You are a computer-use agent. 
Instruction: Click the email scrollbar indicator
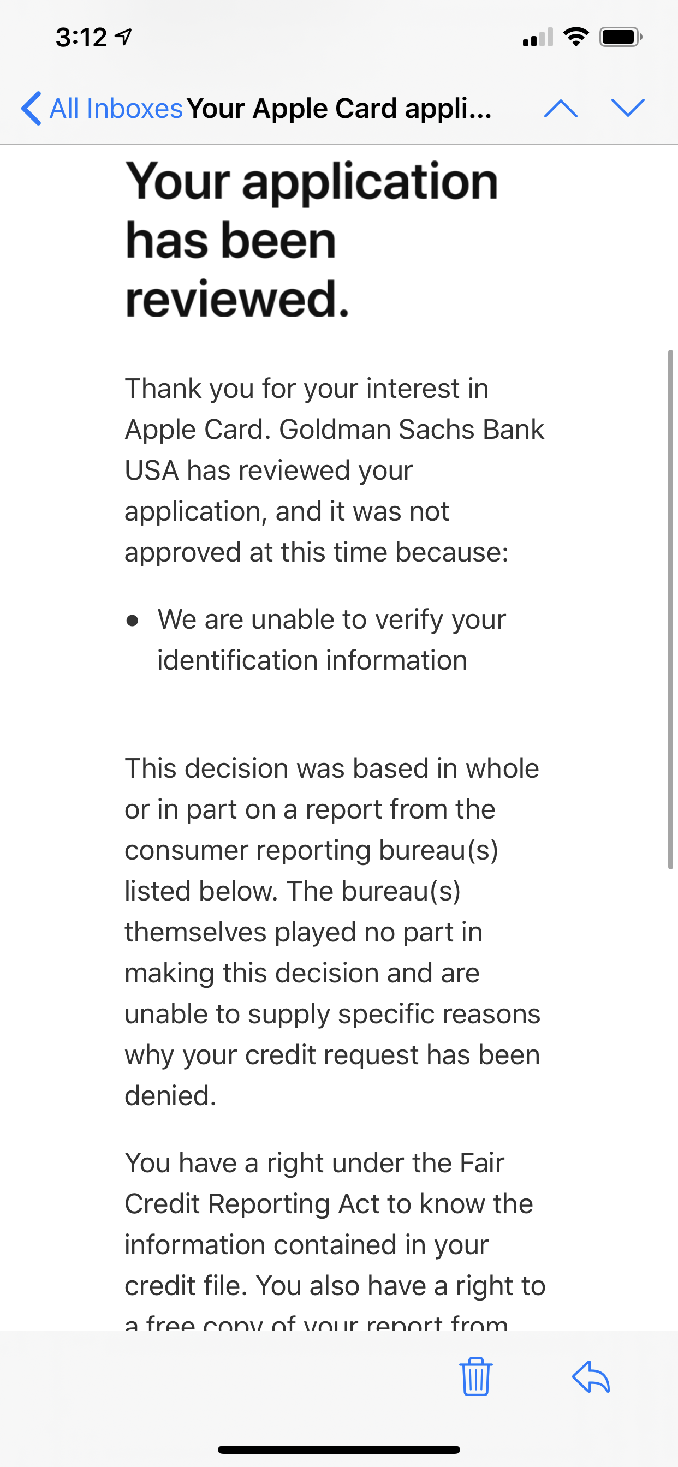click(670, 610)
